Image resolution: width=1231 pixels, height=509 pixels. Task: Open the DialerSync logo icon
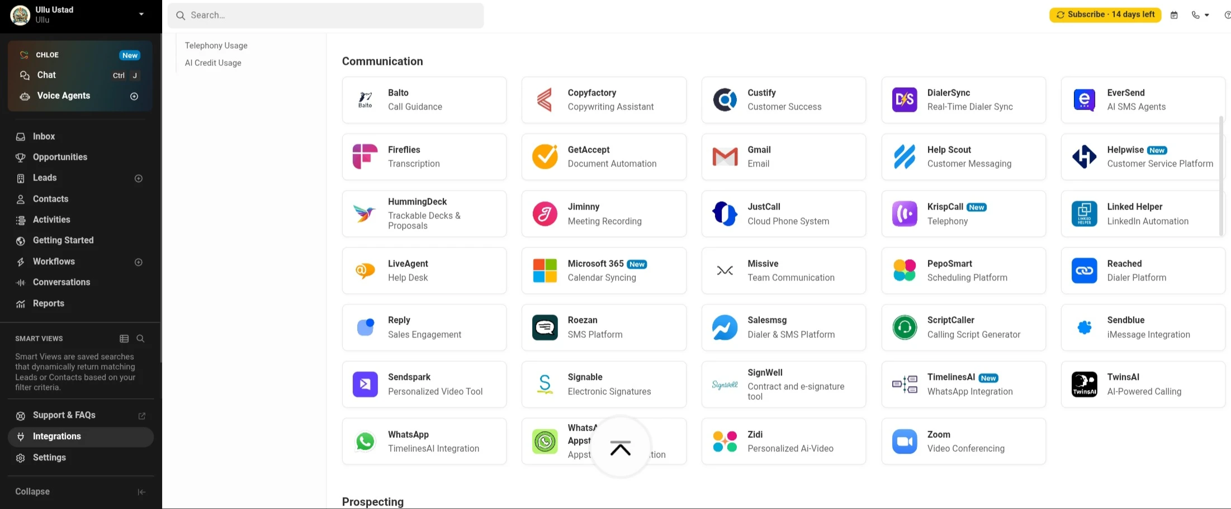pyautogui.click(x=905, y=100)
